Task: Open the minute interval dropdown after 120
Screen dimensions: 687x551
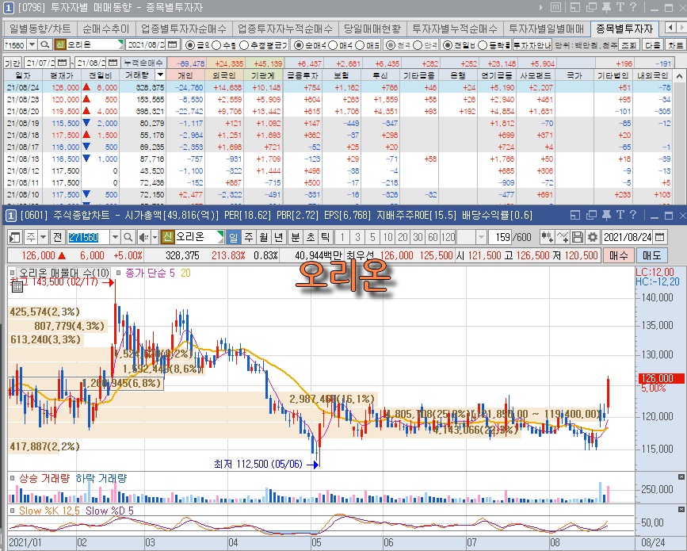Action: click(481, 237)
